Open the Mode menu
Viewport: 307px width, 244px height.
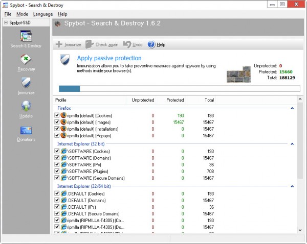click(x=22, y=14)
